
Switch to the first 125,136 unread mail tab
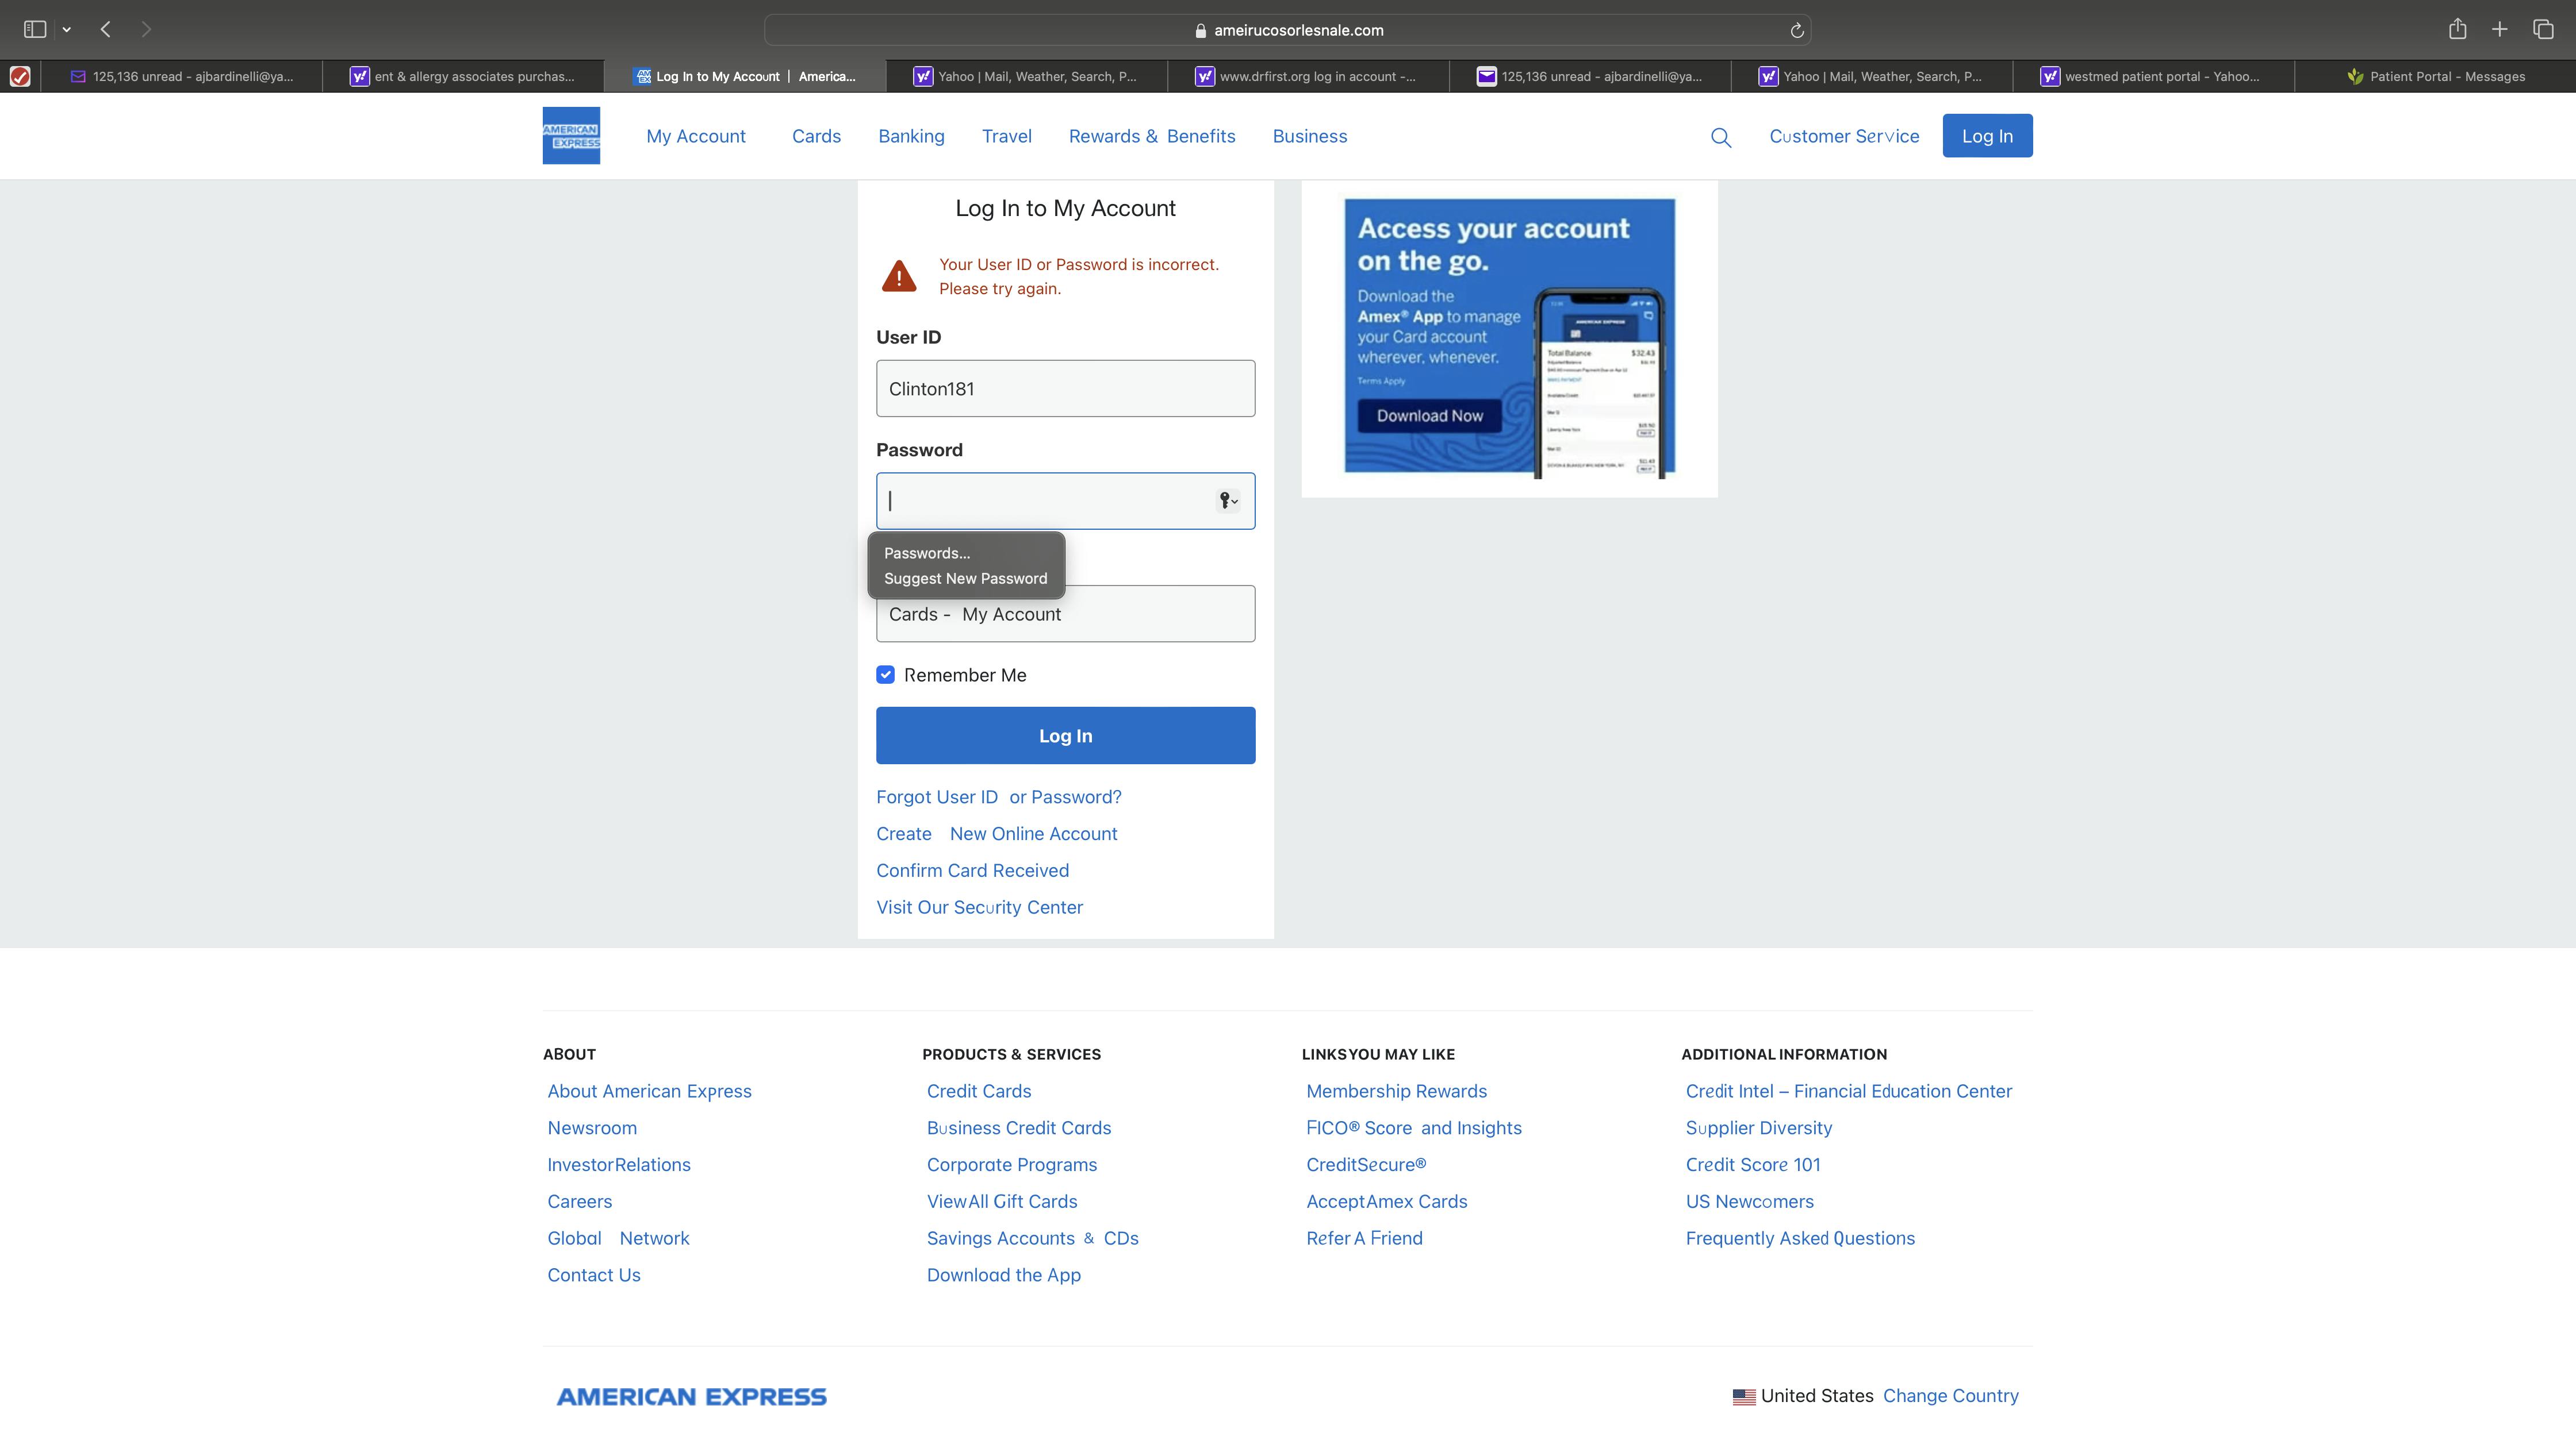(x=182, y=76)
